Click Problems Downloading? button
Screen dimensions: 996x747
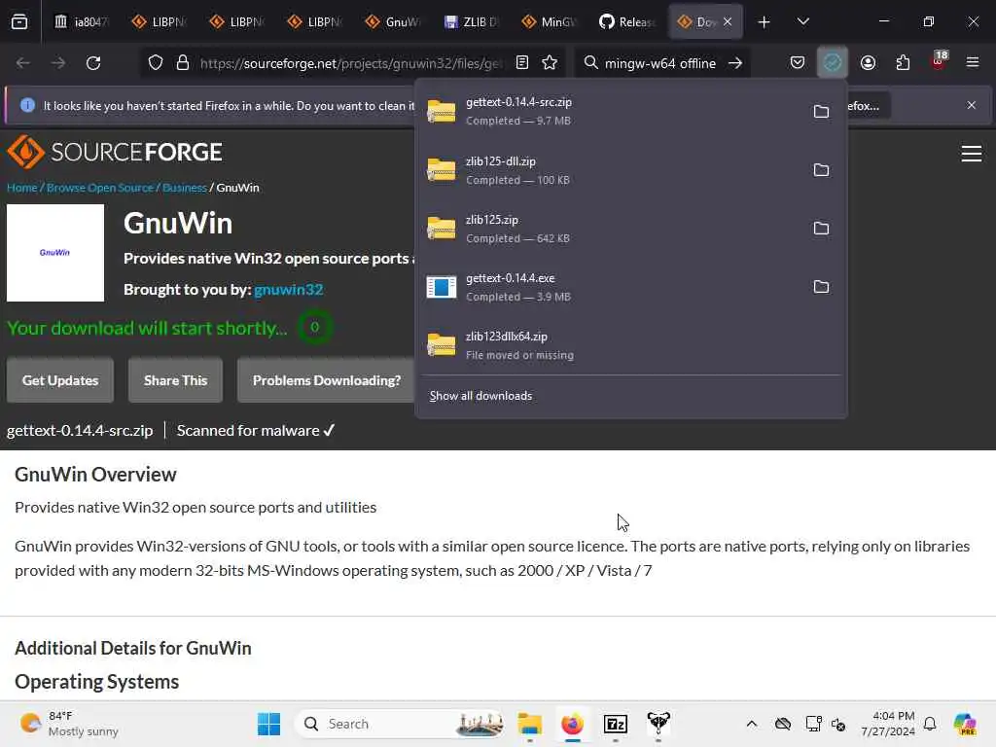327,380
